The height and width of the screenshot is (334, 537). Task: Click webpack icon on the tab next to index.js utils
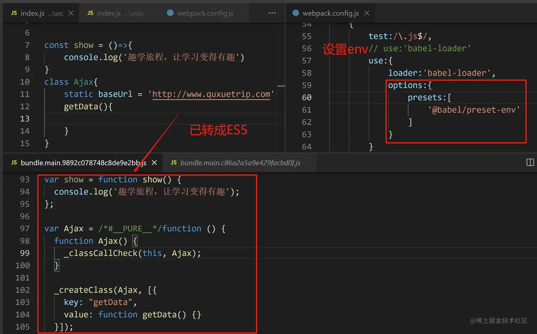pos(170,13)
